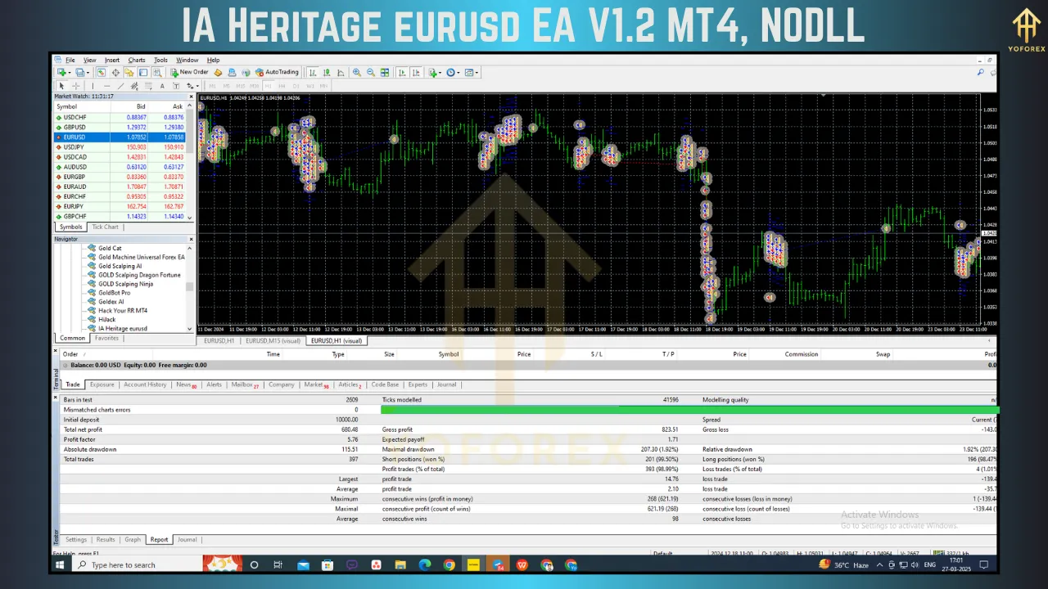1048x589 pixels.
Task: Zoom in on the chart
Action: coord(356,72)
